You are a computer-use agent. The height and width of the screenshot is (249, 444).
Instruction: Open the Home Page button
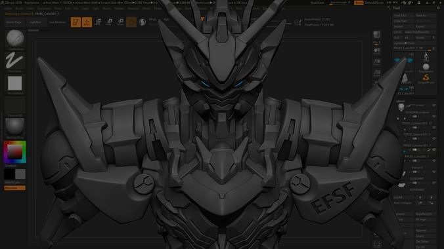pyautogui.click(x=14, y=22)
